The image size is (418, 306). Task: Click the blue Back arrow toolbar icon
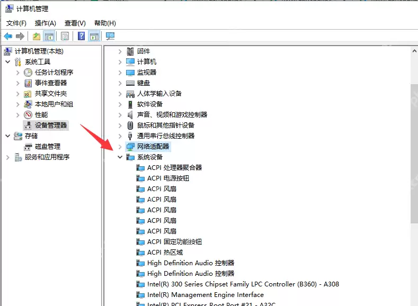click(8, 36)
